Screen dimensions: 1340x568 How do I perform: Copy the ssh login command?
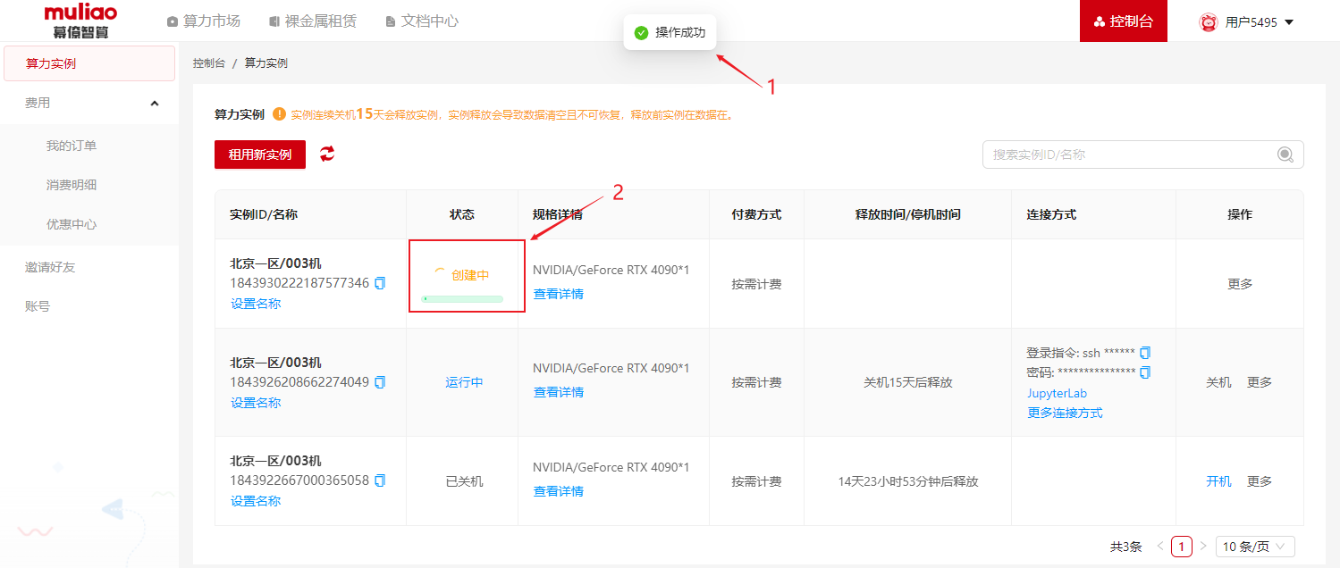(x=1145, y=353)
